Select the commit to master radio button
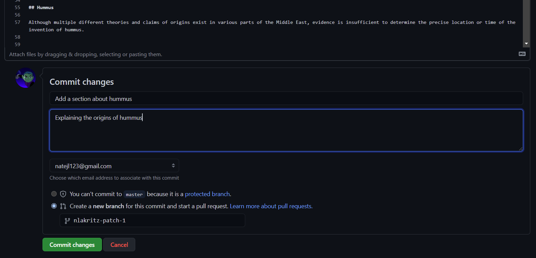The image size is (536, 258). (54, 194)
